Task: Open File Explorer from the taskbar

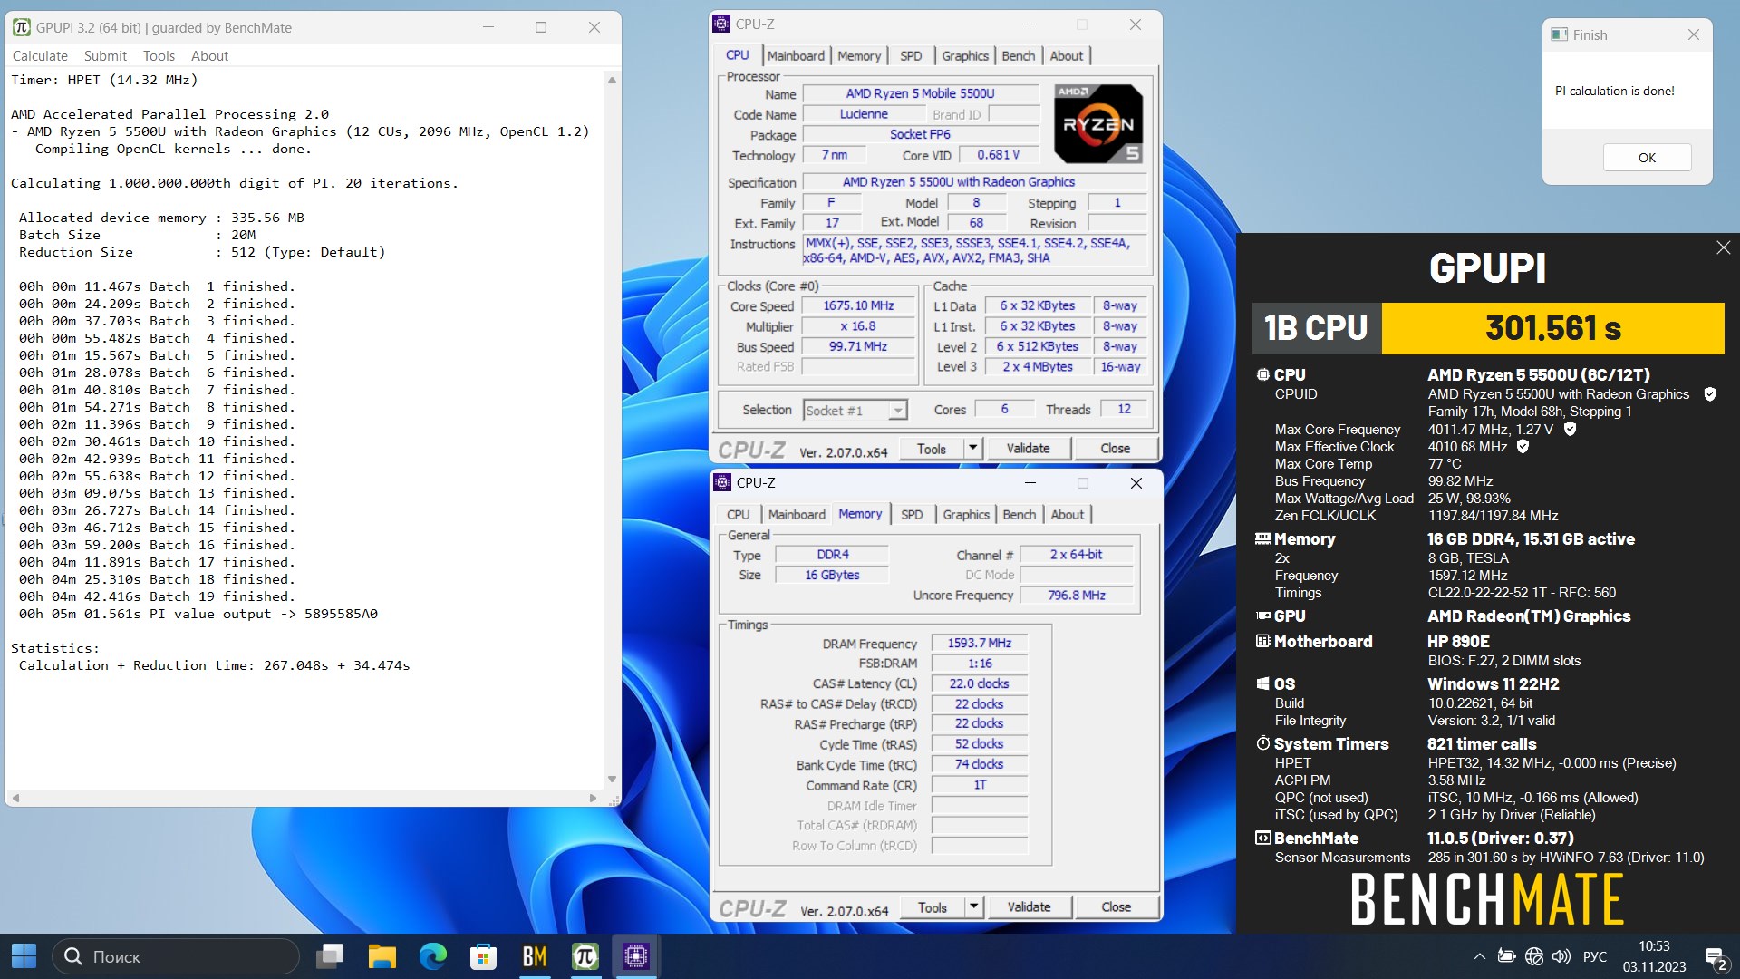Action: [382, 956]
